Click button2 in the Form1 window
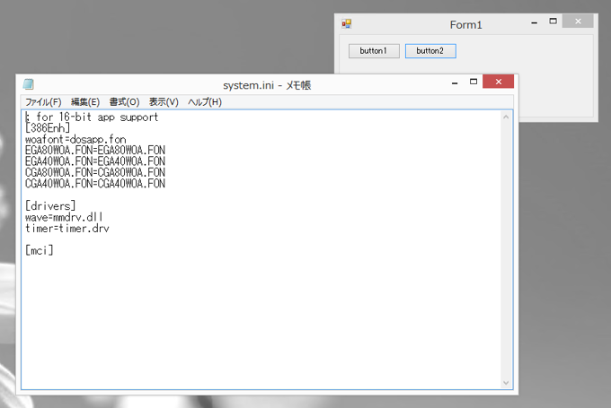611x408 pixels. (x=430, y=51)
